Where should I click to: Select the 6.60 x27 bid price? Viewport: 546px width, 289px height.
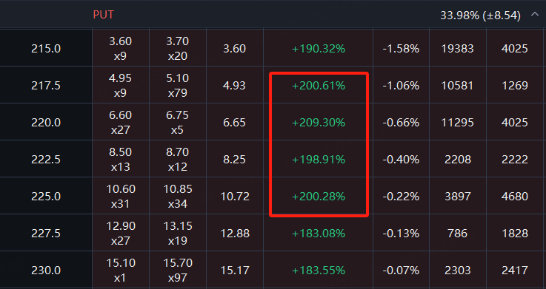pos(120,122)
